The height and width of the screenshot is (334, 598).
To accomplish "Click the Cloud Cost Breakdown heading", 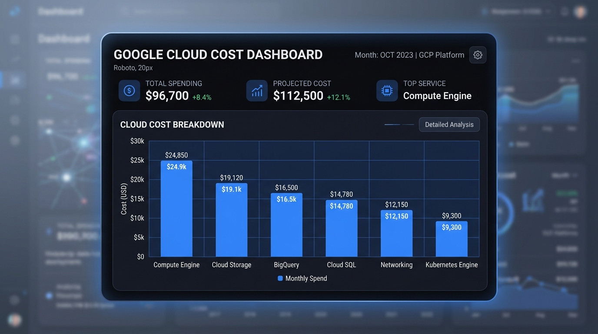I will point(172,125).
